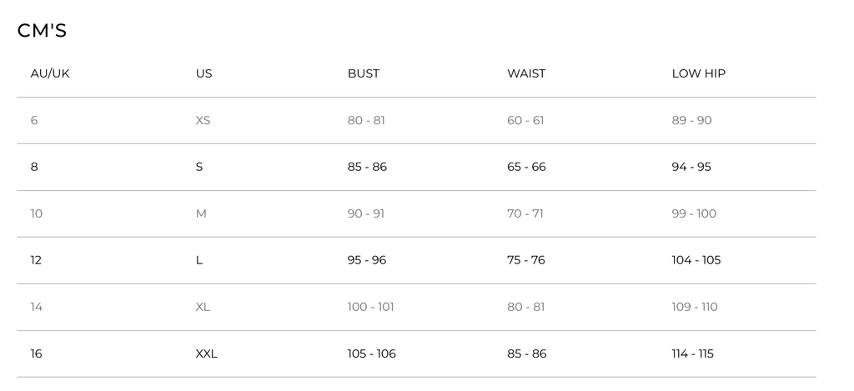Click bust measurement 95 - 96
The image size is (854, 391).
(x=367, y=260)
